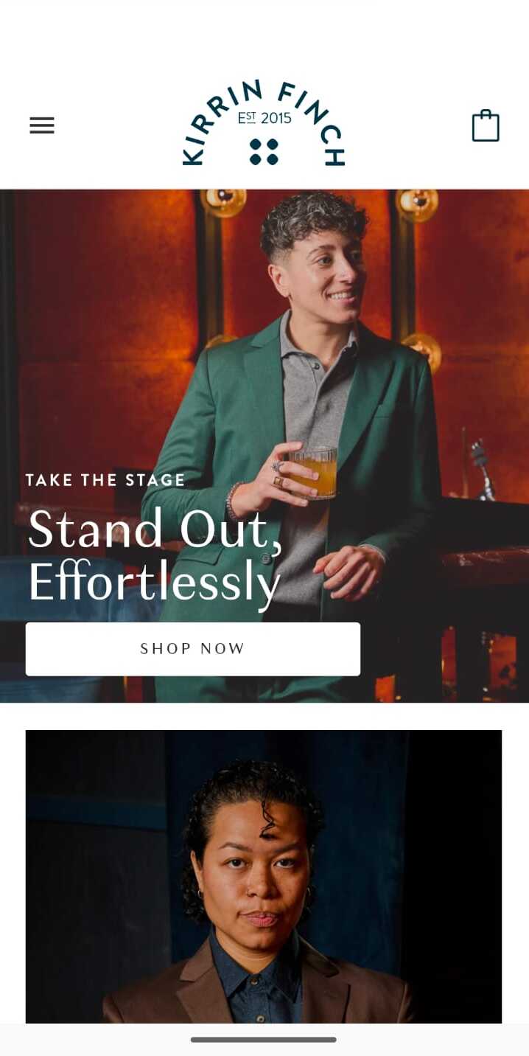
Task: Tap the cocktail glass in hero image
Action: point(313,472)
